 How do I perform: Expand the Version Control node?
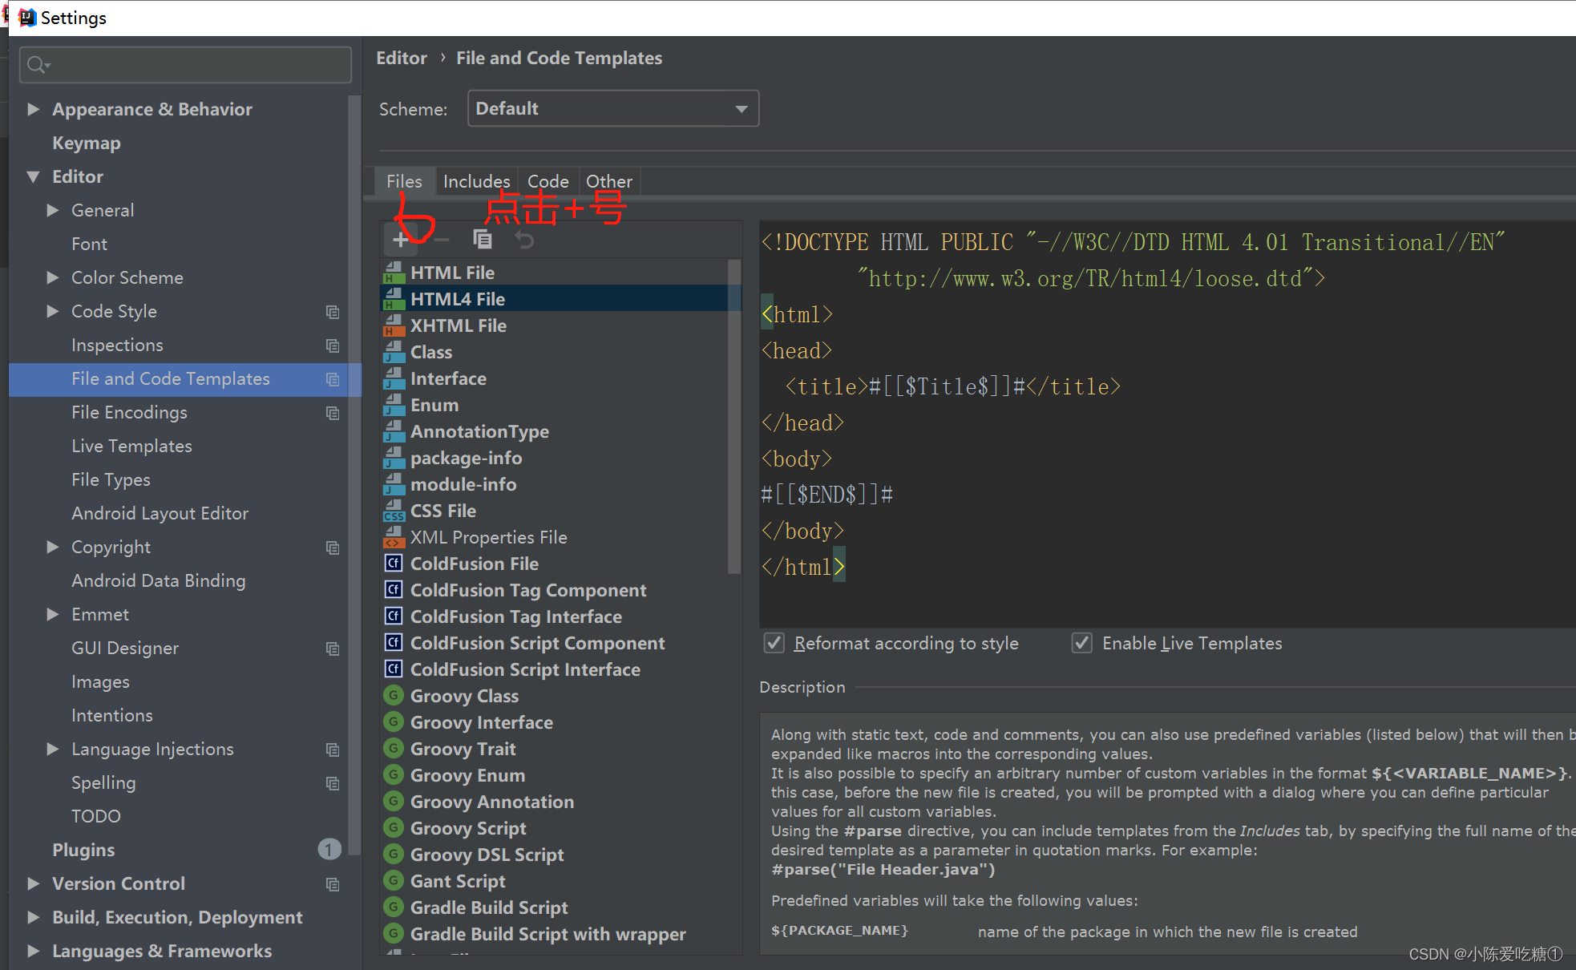[34, 883]
